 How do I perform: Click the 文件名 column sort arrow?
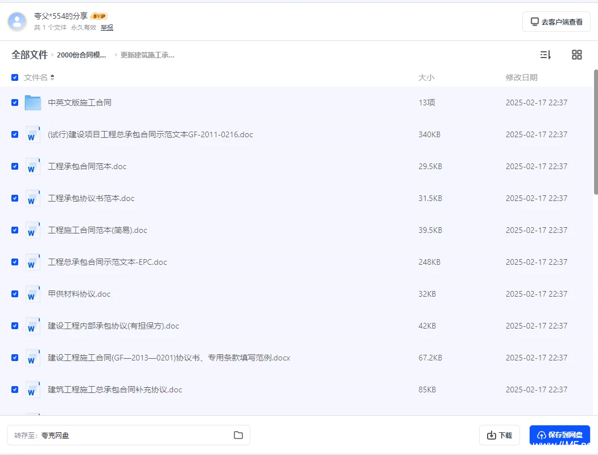pyautogui.click(x=52, y=77)
